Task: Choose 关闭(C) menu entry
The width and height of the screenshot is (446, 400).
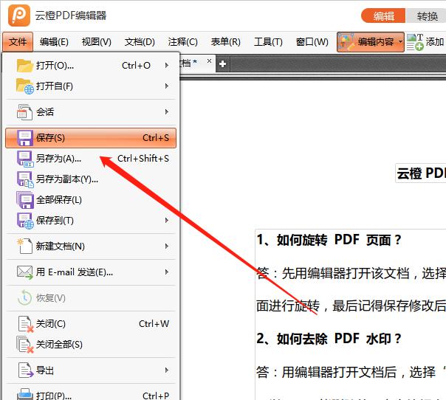Action: tap(91, 324)
